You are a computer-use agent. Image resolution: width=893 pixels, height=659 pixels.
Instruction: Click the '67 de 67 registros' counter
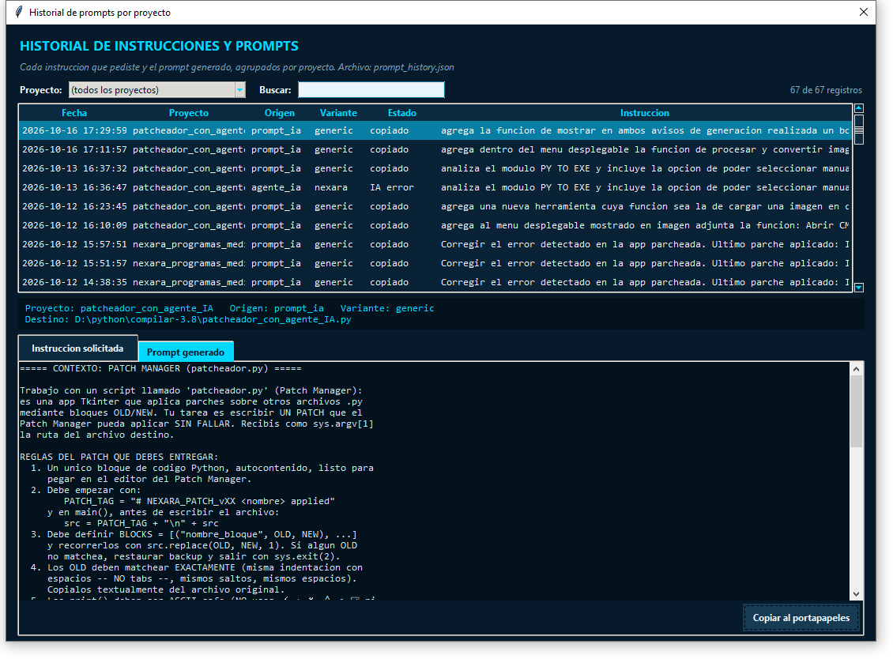[826, 90]
